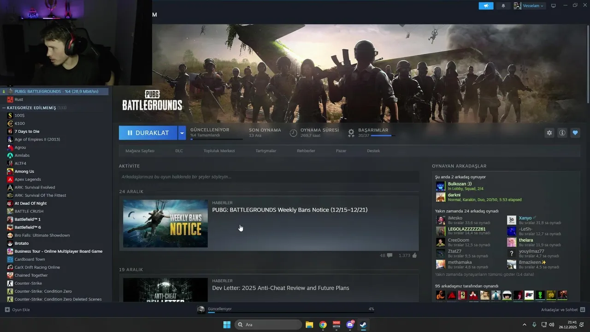Open the Steam announcements megaphone icon
Image resolution: width=590 pixels, height=332 pixels.
pos(486,6)
